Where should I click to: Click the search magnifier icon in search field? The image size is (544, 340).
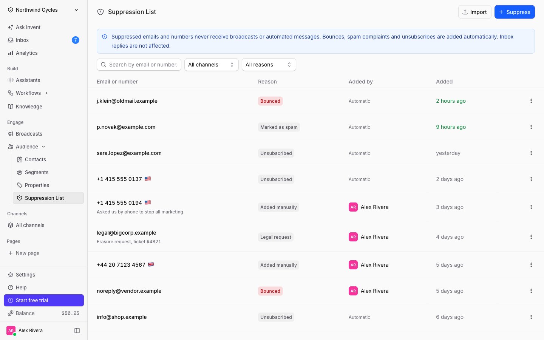coord(103,65)
